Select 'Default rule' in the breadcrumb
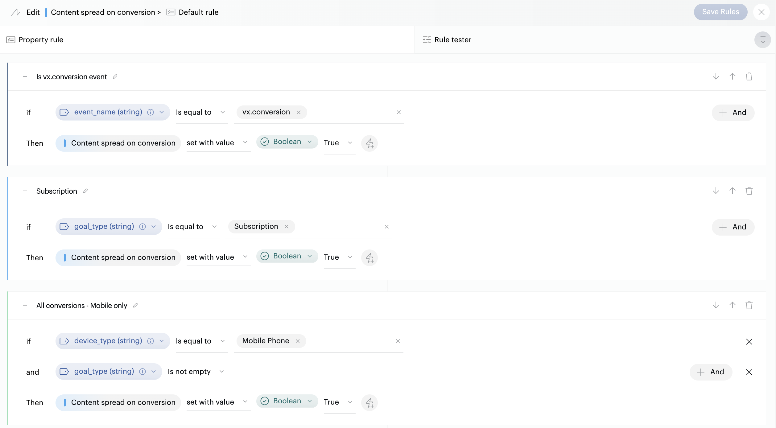 coord(199,12)
